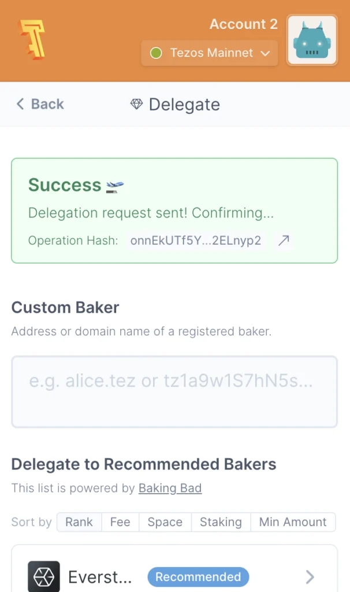The height and width of the screenshot is (592, 350).
Task: Open the Account 2 robot avatar
Action: coord(312,40)
